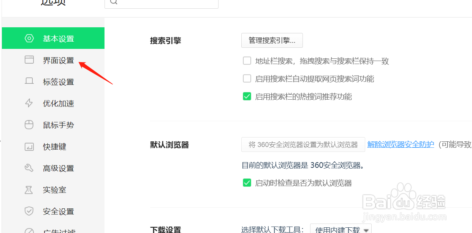Image resolution: width=472 pixels, height=233 pixels.
Task: Switch to the 标签设置 section
Action: click(53, 81)
